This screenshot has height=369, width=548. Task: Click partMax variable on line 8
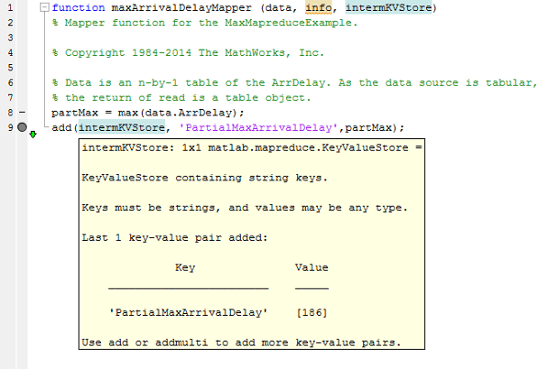(x=75, y=113)
